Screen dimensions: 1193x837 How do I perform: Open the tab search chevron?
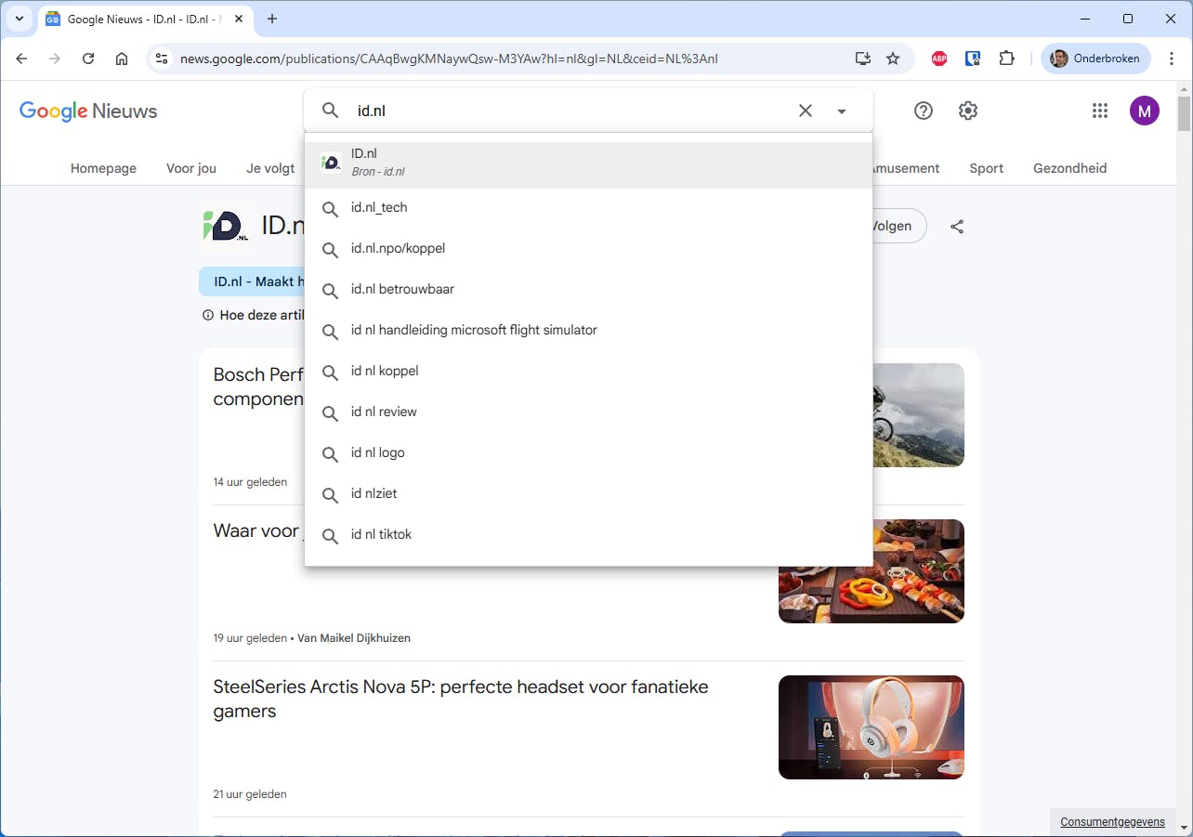point(19,19)
